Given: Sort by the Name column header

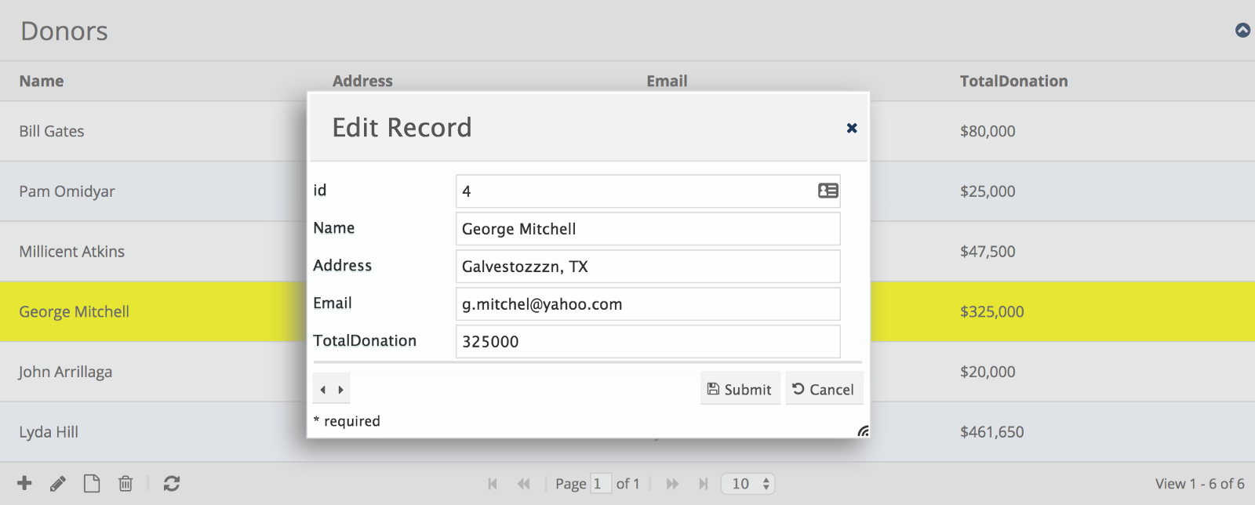Looking at the screenshot, I should [x=42, y=81].
